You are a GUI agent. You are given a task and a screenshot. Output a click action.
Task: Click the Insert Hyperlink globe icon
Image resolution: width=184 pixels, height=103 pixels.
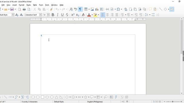[126, 9]
